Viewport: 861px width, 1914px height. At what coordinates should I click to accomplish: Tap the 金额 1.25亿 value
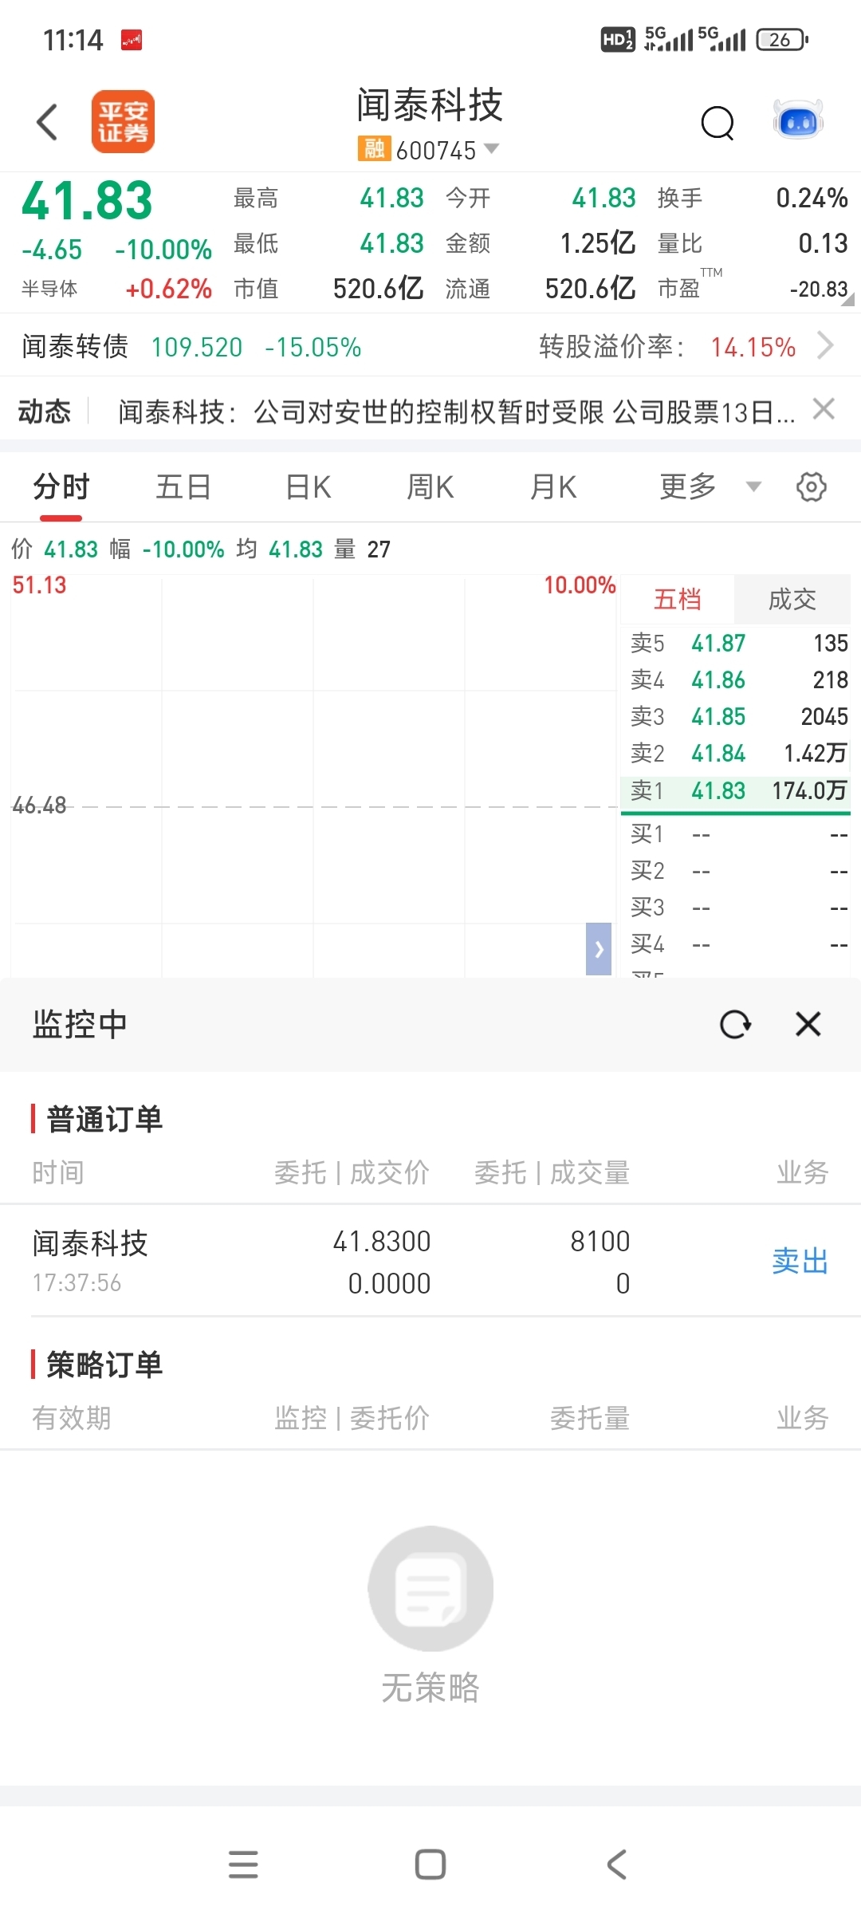(x=597, y=243)
